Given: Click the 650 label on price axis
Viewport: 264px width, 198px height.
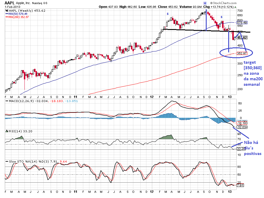Looking at the screenshot, I should click(240, 15).
